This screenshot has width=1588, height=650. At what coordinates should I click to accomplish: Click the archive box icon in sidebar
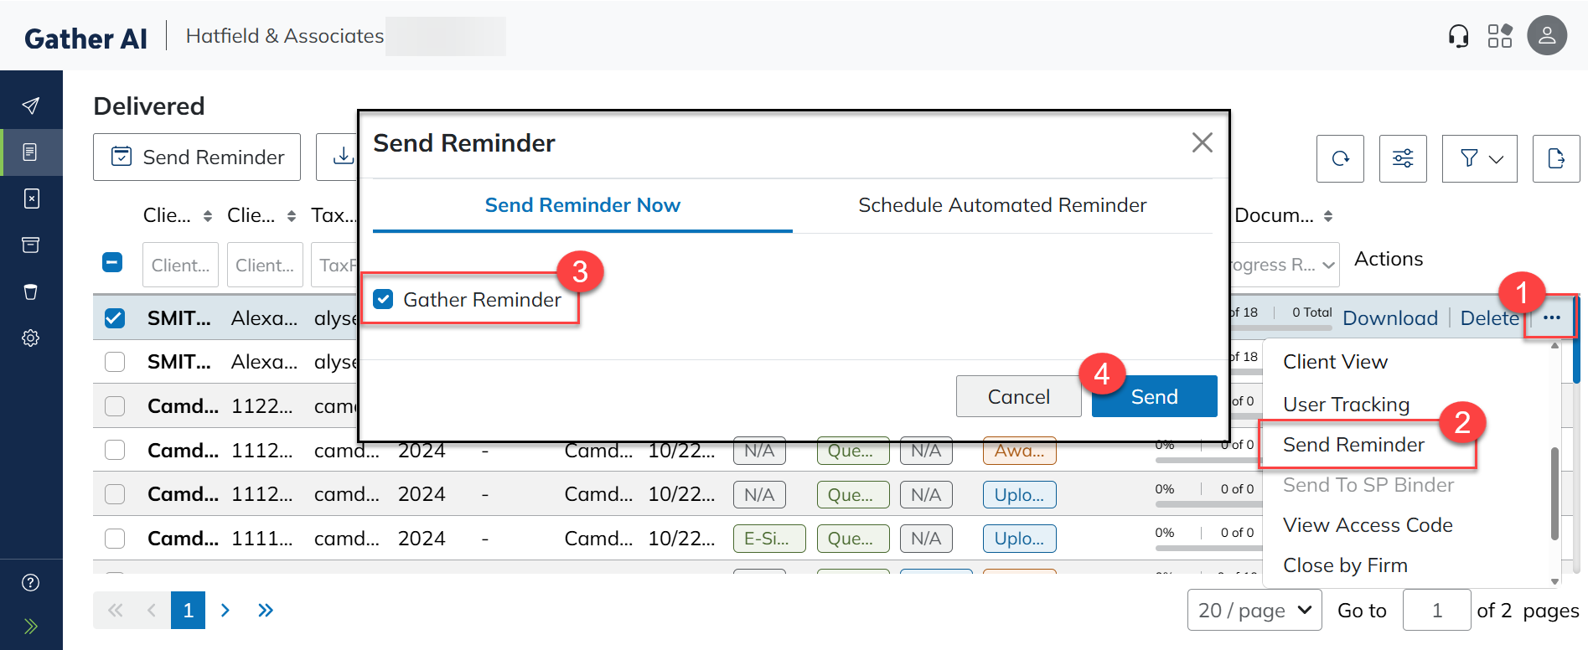pyautogui.click(x=31, y=245)
